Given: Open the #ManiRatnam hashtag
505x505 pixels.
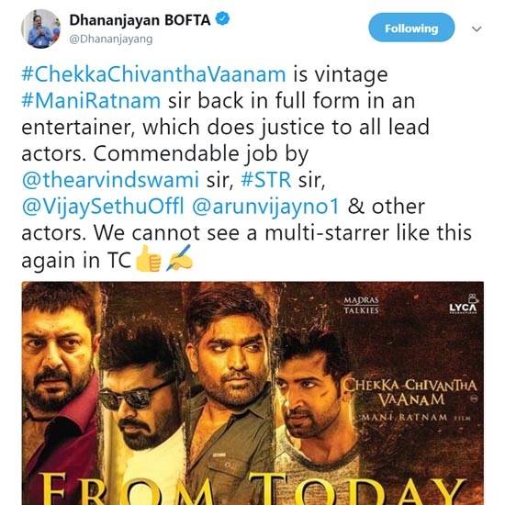Looking at the screenshot, I should [x=91, y=101].
